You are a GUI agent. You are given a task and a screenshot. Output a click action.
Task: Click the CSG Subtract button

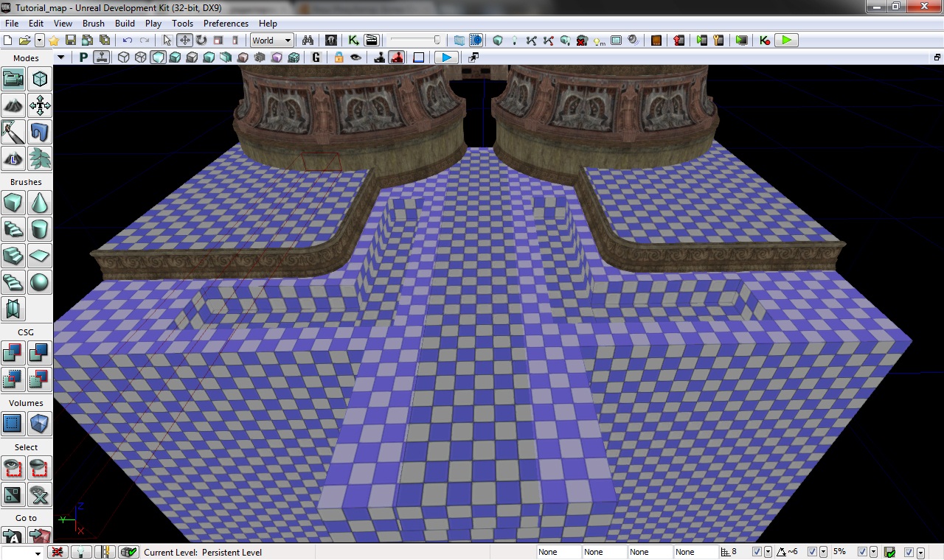click(40, 353)
